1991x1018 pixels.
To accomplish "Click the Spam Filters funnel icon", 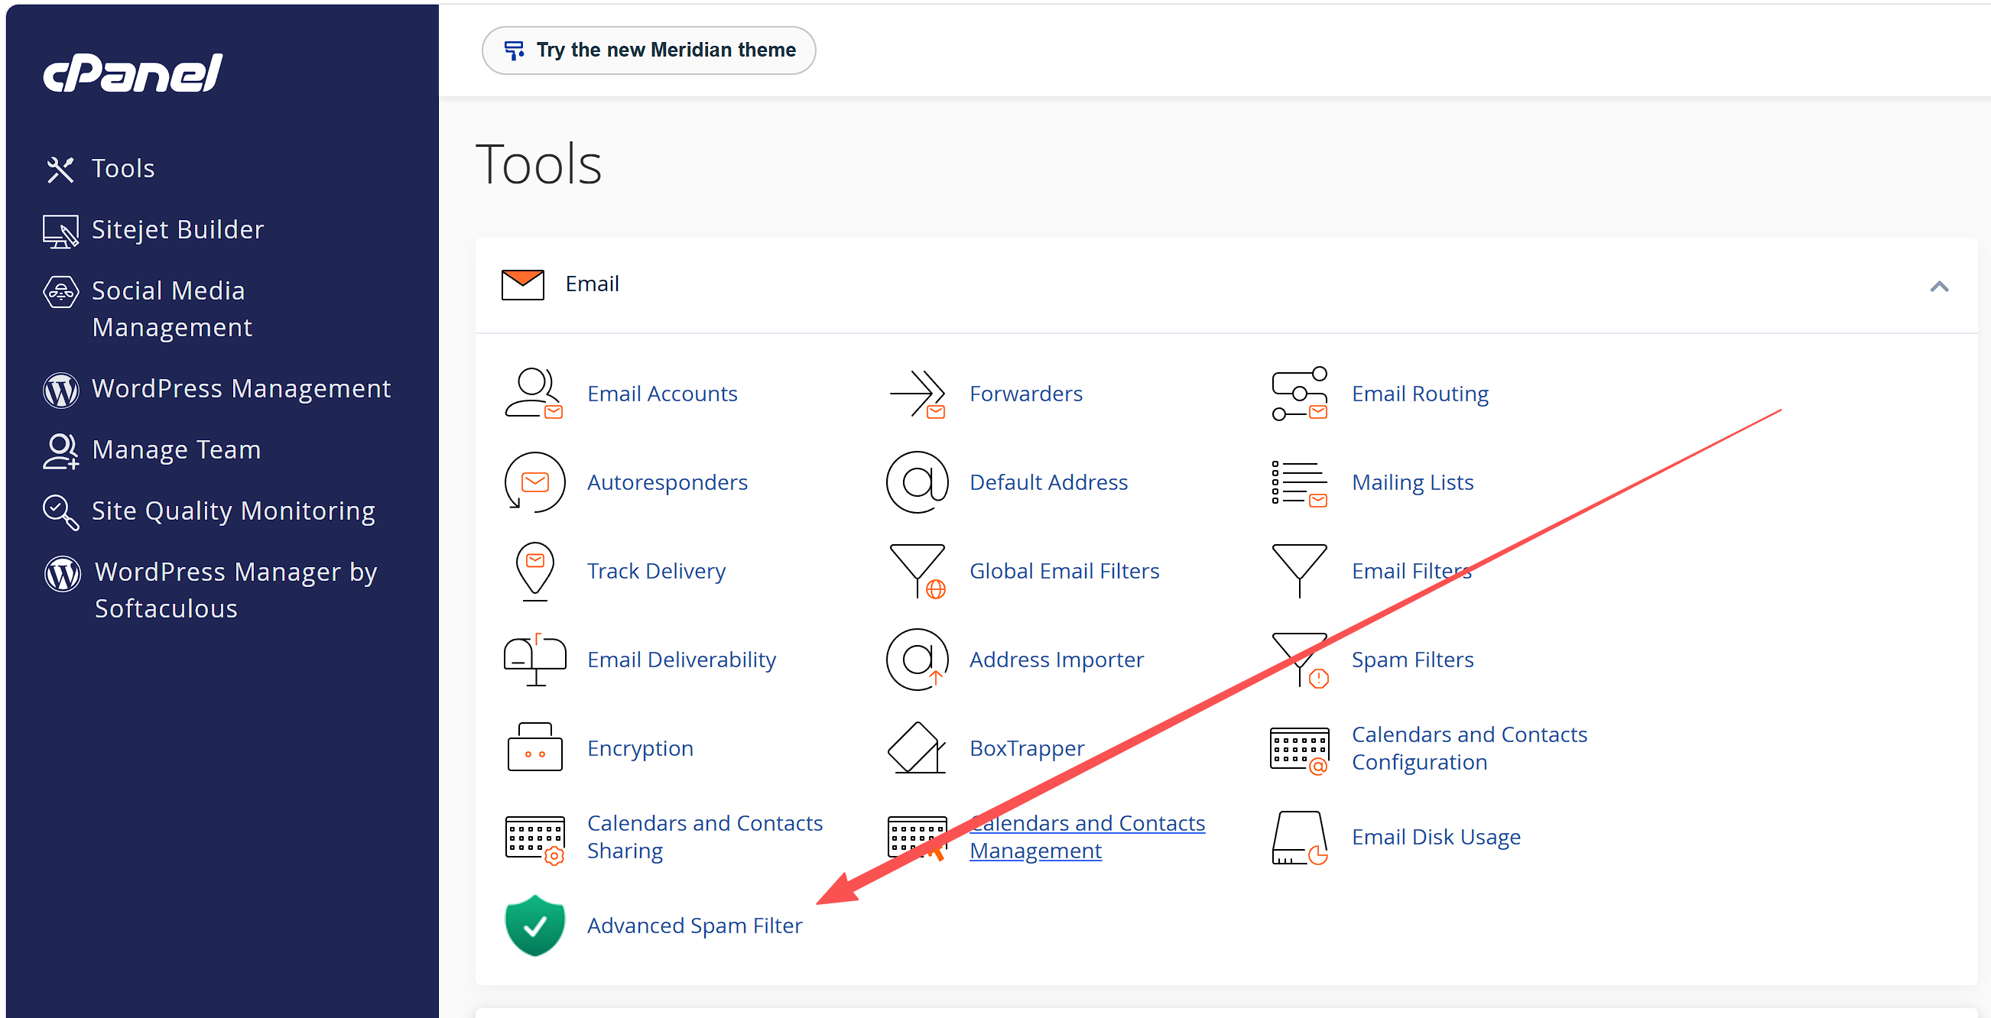I will (x=1299, y=660).
